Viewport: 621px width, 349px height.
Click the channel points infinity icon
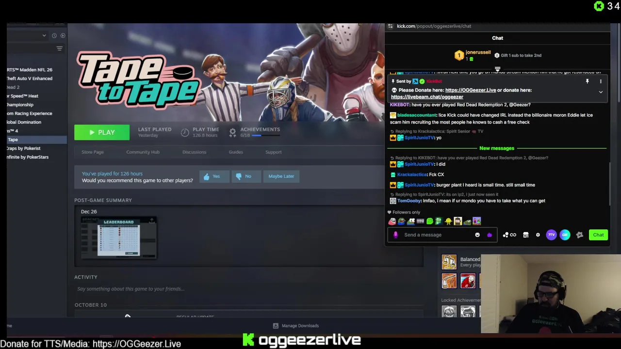pos(510,235)
